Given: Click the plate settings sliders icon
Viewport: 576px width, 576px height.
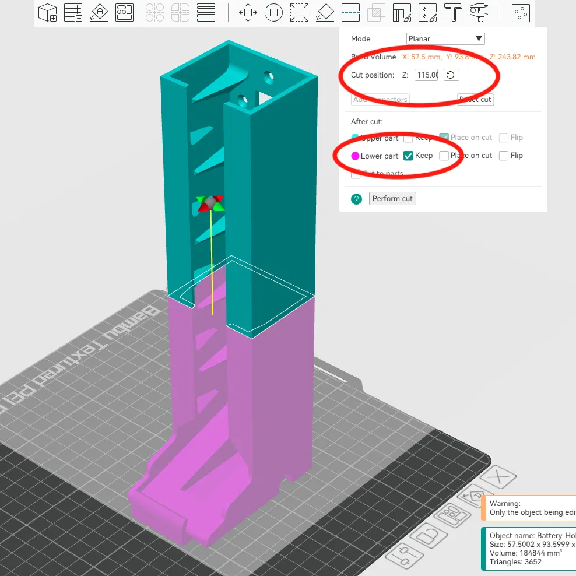Looking at the screenshot, I should tap(403, 555).
